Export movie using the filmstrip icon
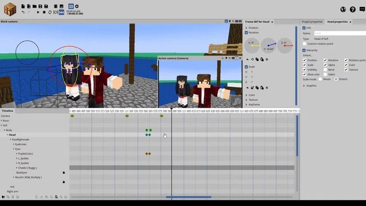 pos(55,6)
